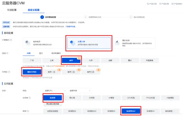Click the 包年包月 billing icon
This screenshot has height=118, width=184.
pyautogui.click(x=28, y=43)
